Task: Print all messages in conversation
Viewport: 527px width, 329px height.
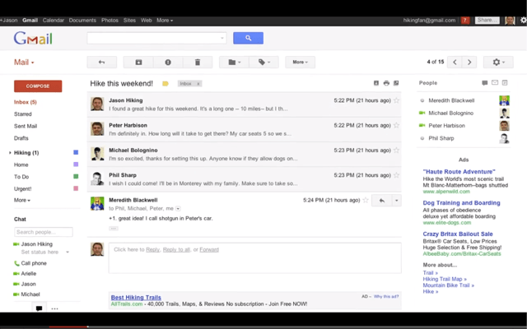Action: (x=386, y=83)
